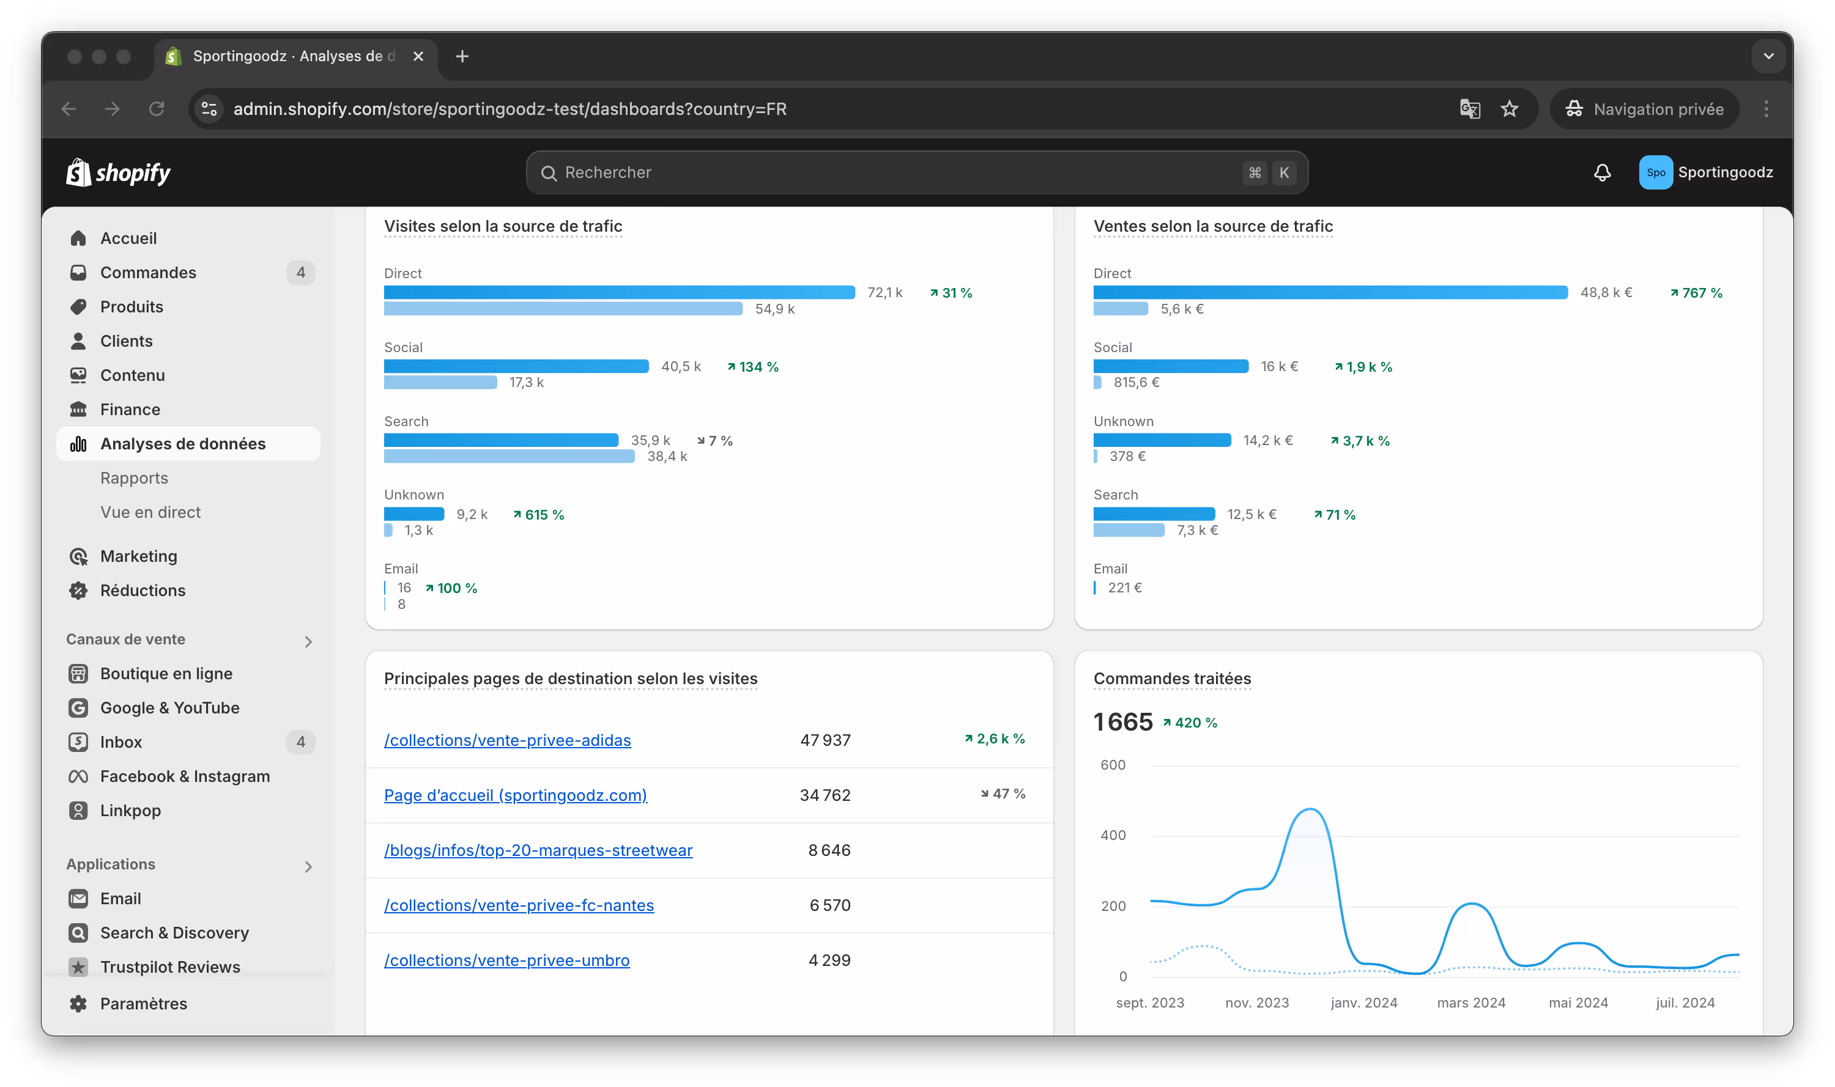Click the Réductions discount badge icon
This screenshot has height=1087, width=1835.
[x=78, y=591]
